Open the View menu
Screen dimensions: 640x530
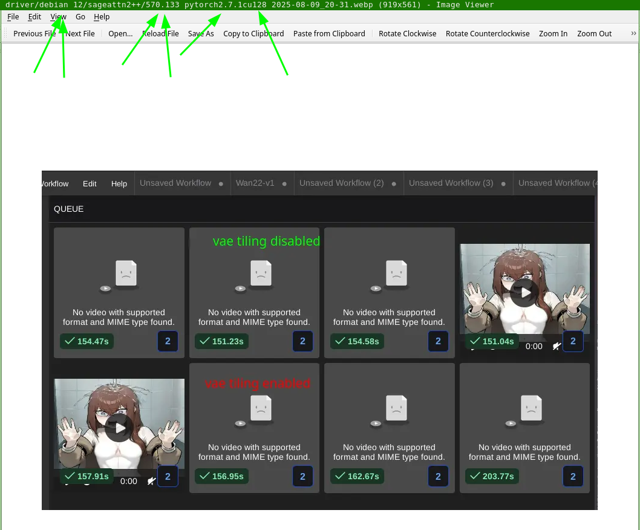pos(58,17)
